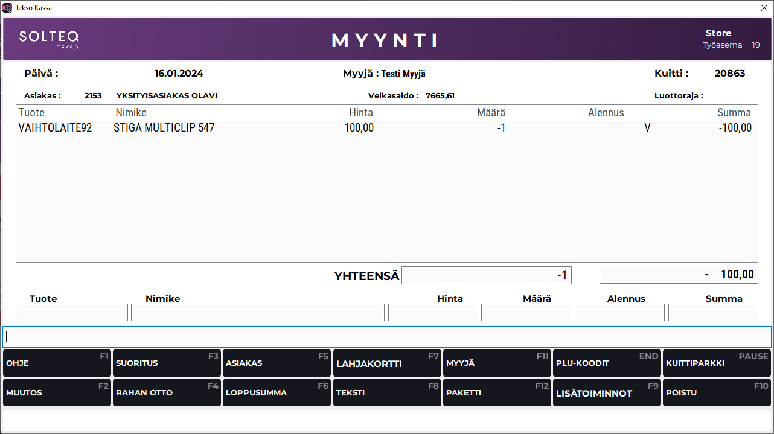Screen dimensions: 774x434
Task: Open LISÄTOIMINNOT additional functions
Action: 606,392
